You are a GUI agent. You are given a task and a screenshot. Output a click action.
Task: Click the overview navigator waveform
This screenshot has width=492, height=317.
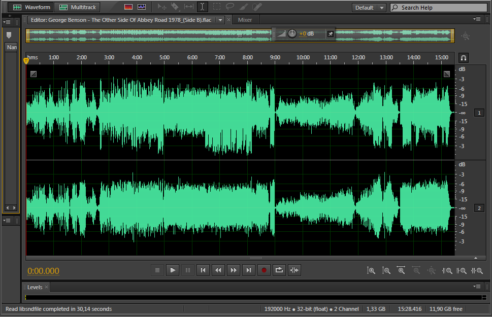[x=240, y=36]
